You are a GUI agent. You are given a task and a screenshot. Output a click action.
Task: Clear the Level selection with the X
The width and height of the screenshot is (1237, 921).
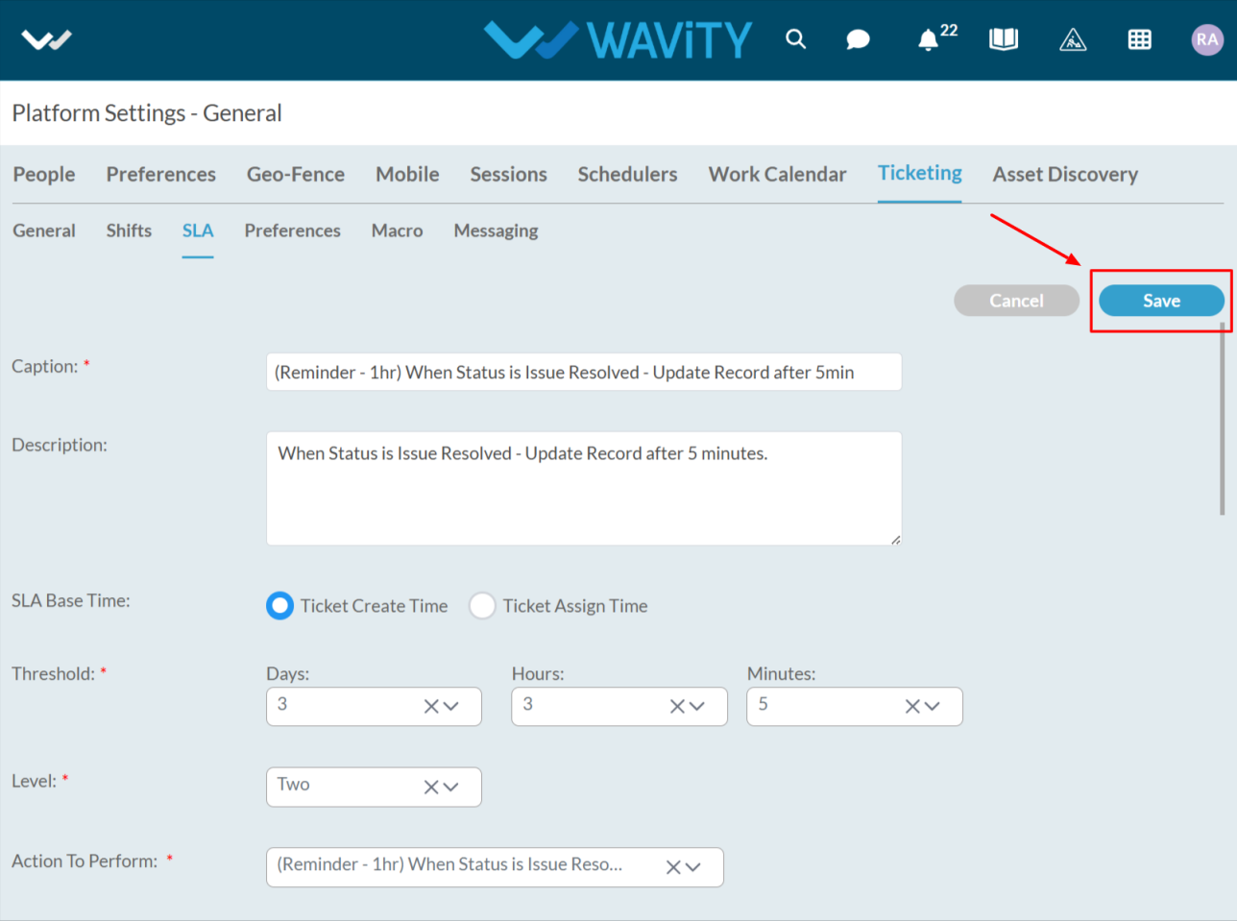(431, 787)
